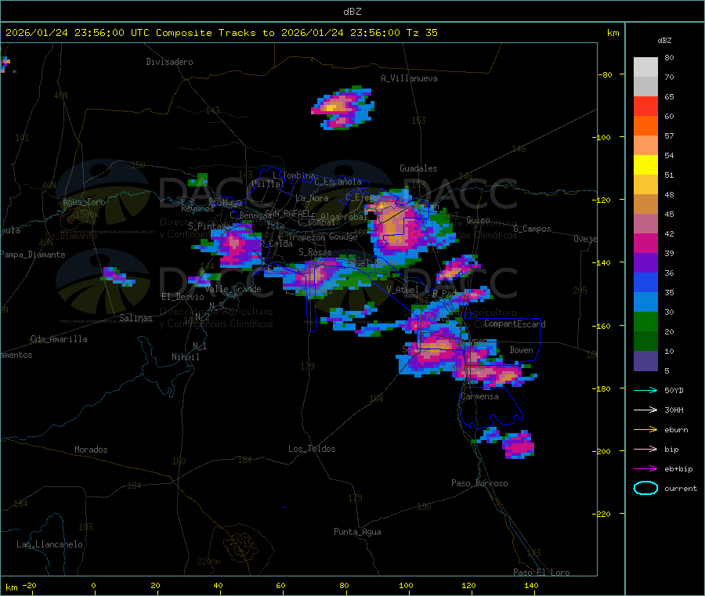Click the 'Lag.Llancanelo' map label
Viewport: 705px width, 596px height.
point(49,544)
